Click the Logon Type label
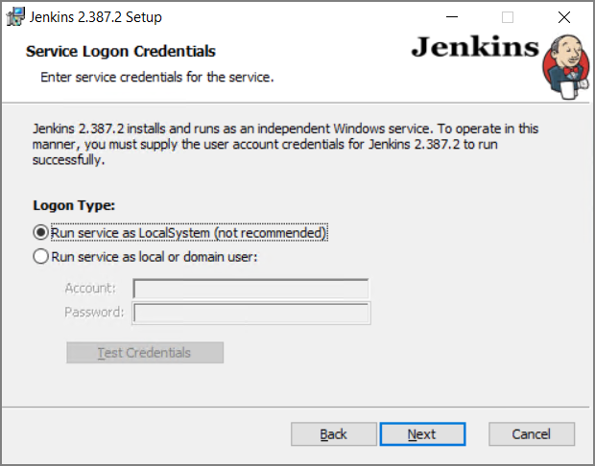Viewport: 595px width, 466px height. tap(74, 205)
